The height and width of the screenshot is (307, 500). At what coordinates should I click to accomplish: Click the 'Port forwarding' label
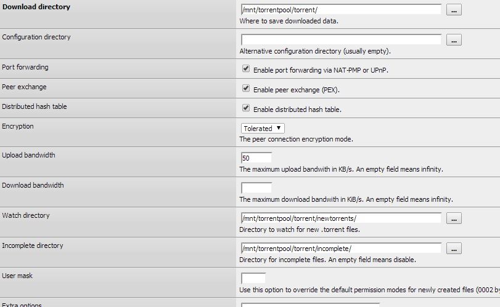tap(25, 68)
